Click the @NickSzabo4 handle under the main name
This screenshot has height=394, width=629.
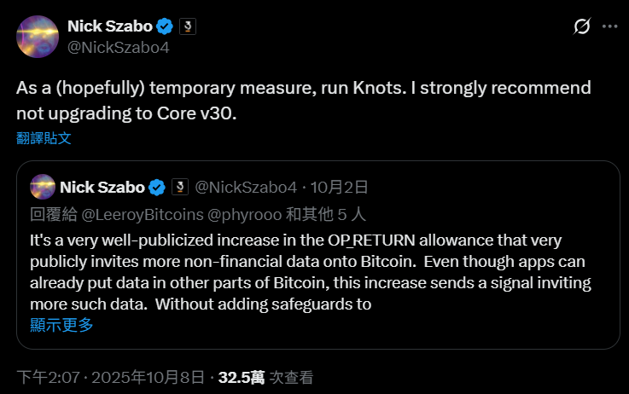118,48
